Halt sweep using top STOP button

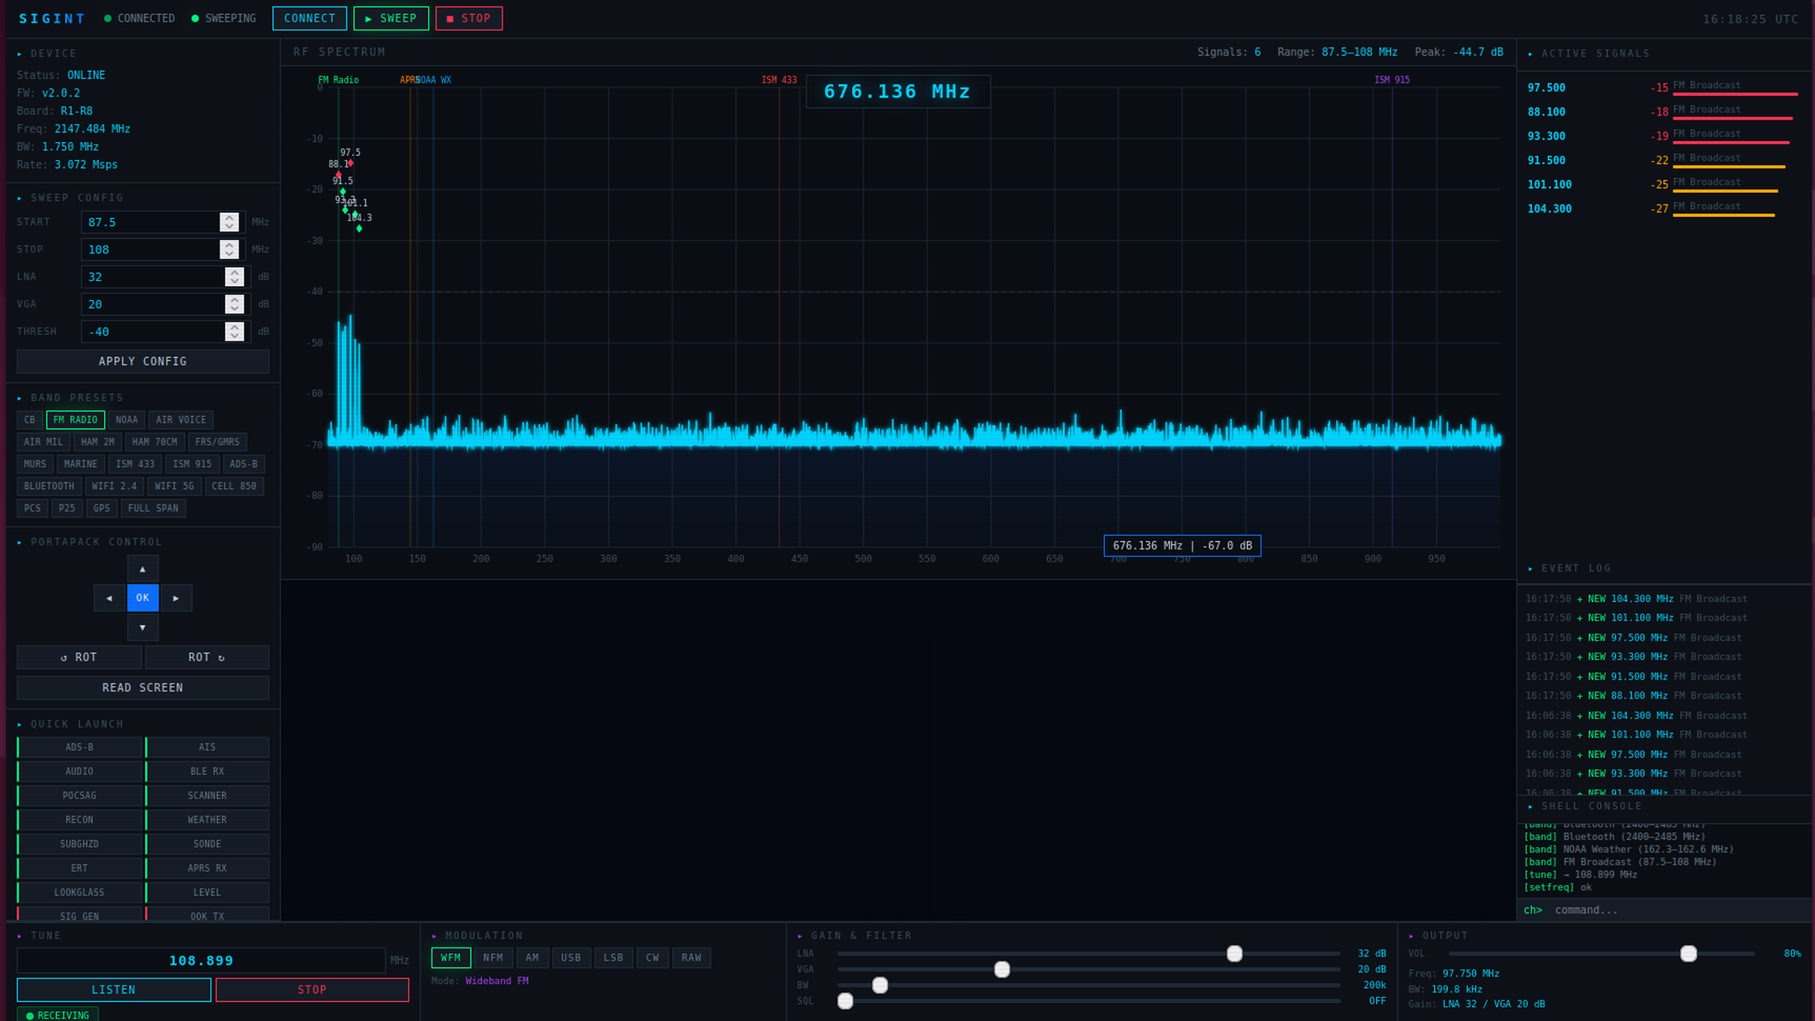469,18
